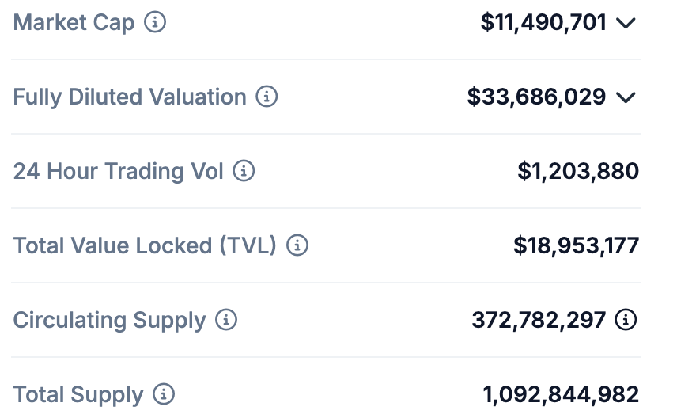The image size is (677, 418).
Task: Click the Circulating Supply label text
Action: click(109, 320)
